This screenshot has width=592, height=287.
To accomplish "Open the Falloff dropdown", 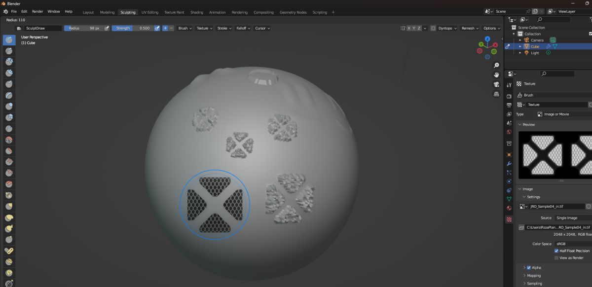I will [243, 28].
